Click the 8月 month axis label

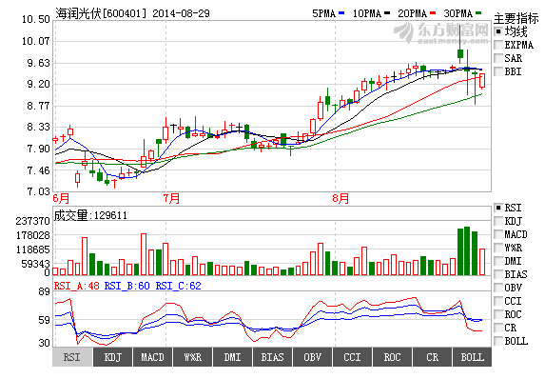coord(341,198)
